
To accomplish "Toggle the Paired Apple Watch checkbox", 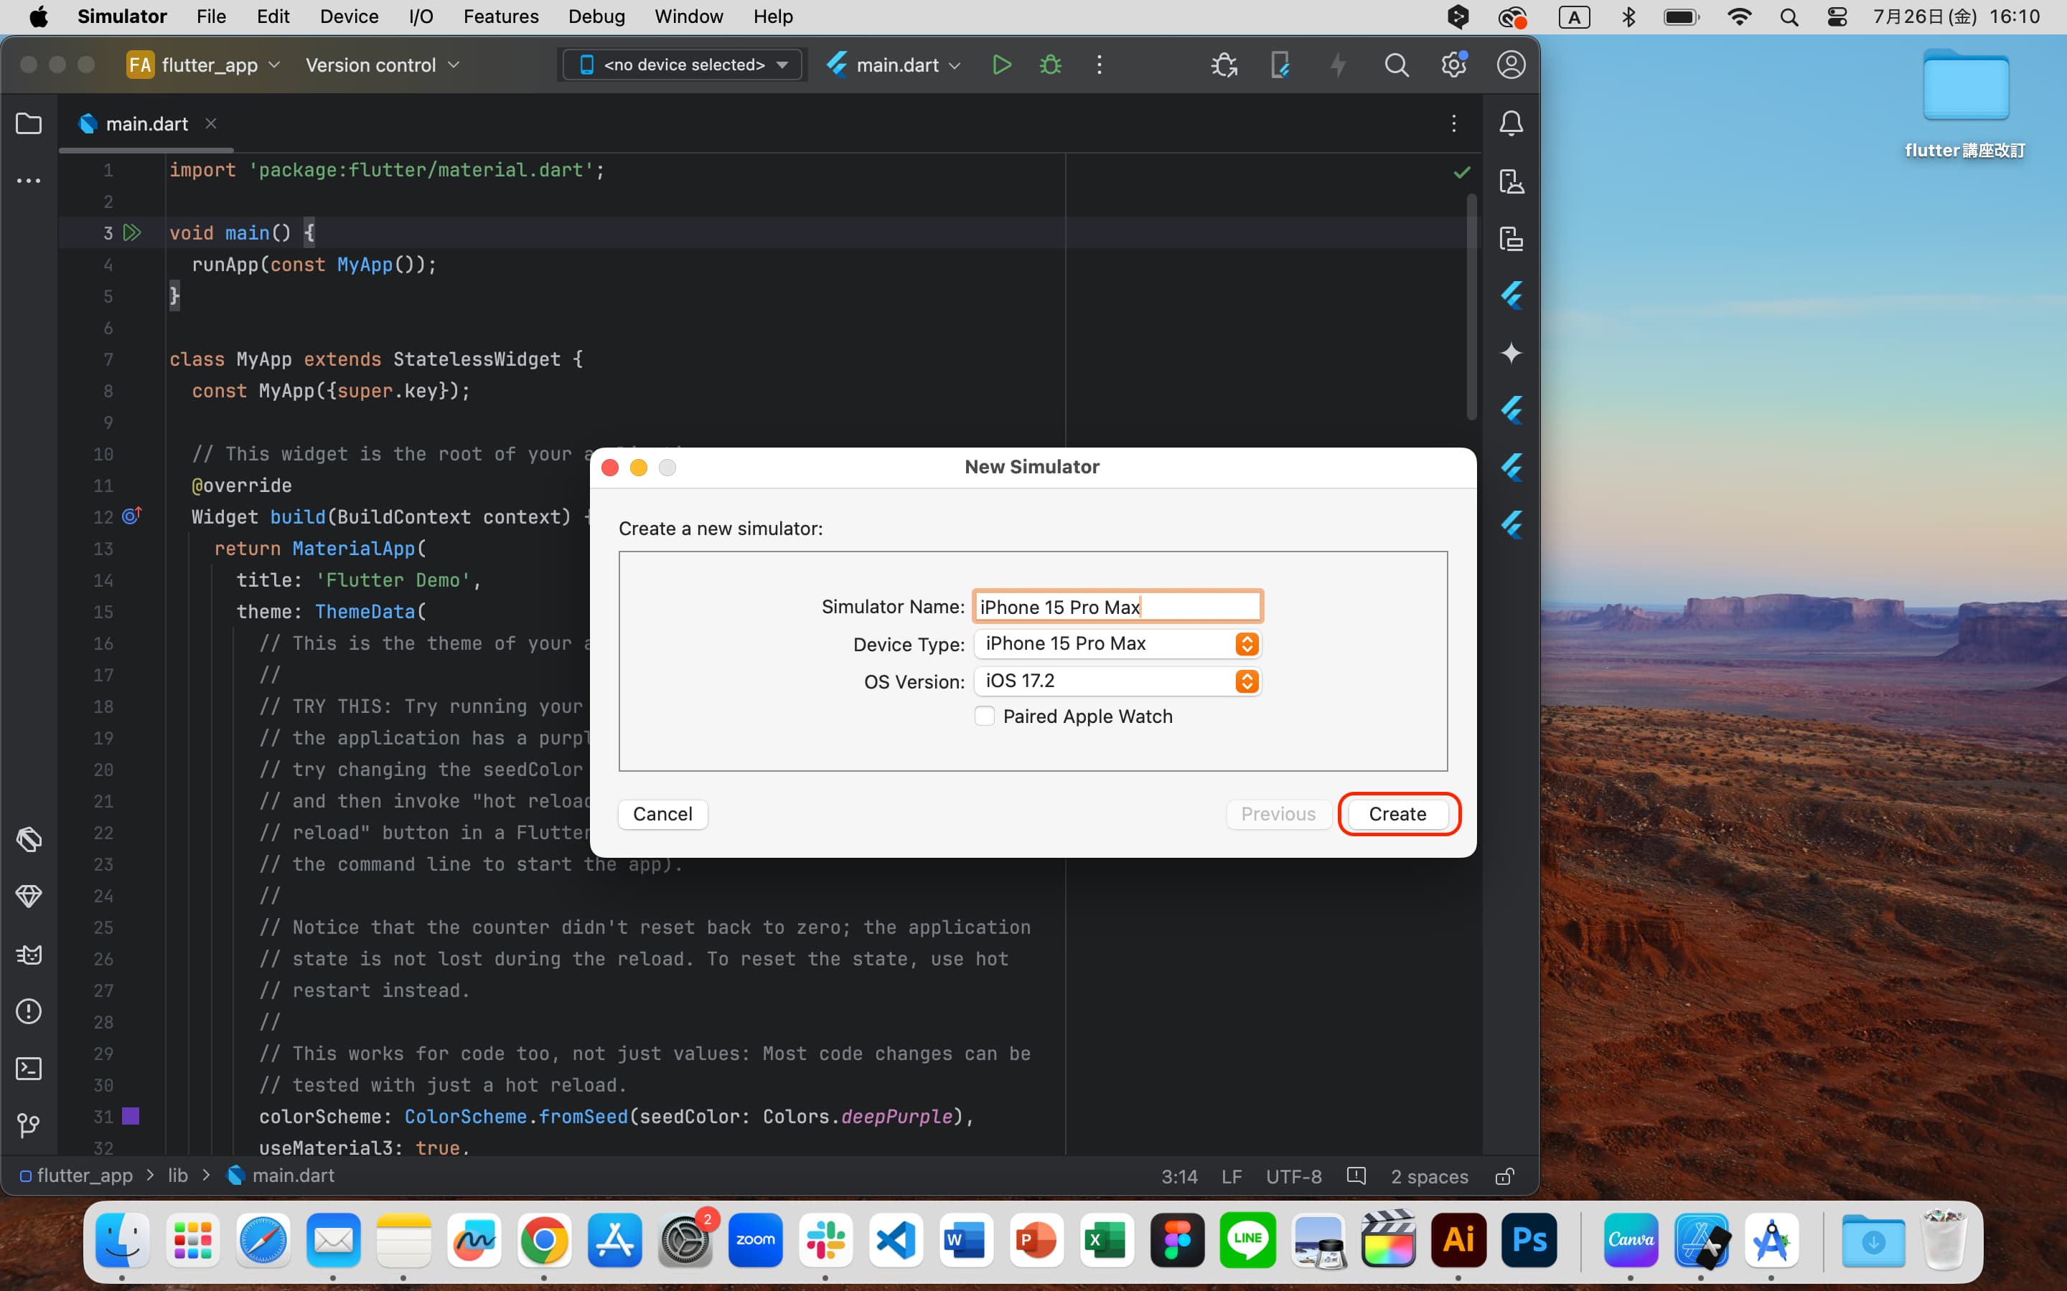I will pos(984,715).
